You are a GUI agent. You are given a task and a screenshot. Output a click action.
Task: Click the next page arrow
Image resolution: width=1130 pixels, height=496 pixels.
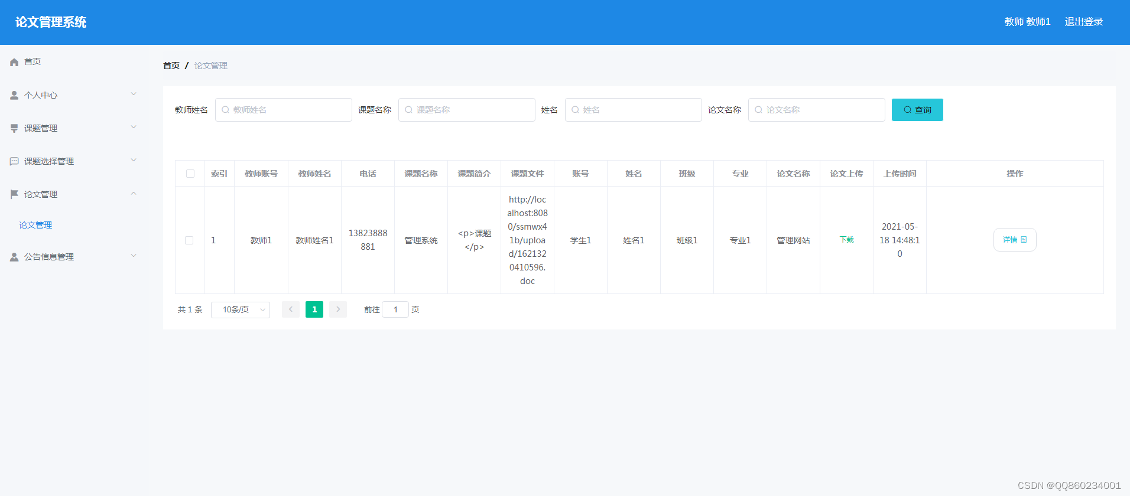338,309
